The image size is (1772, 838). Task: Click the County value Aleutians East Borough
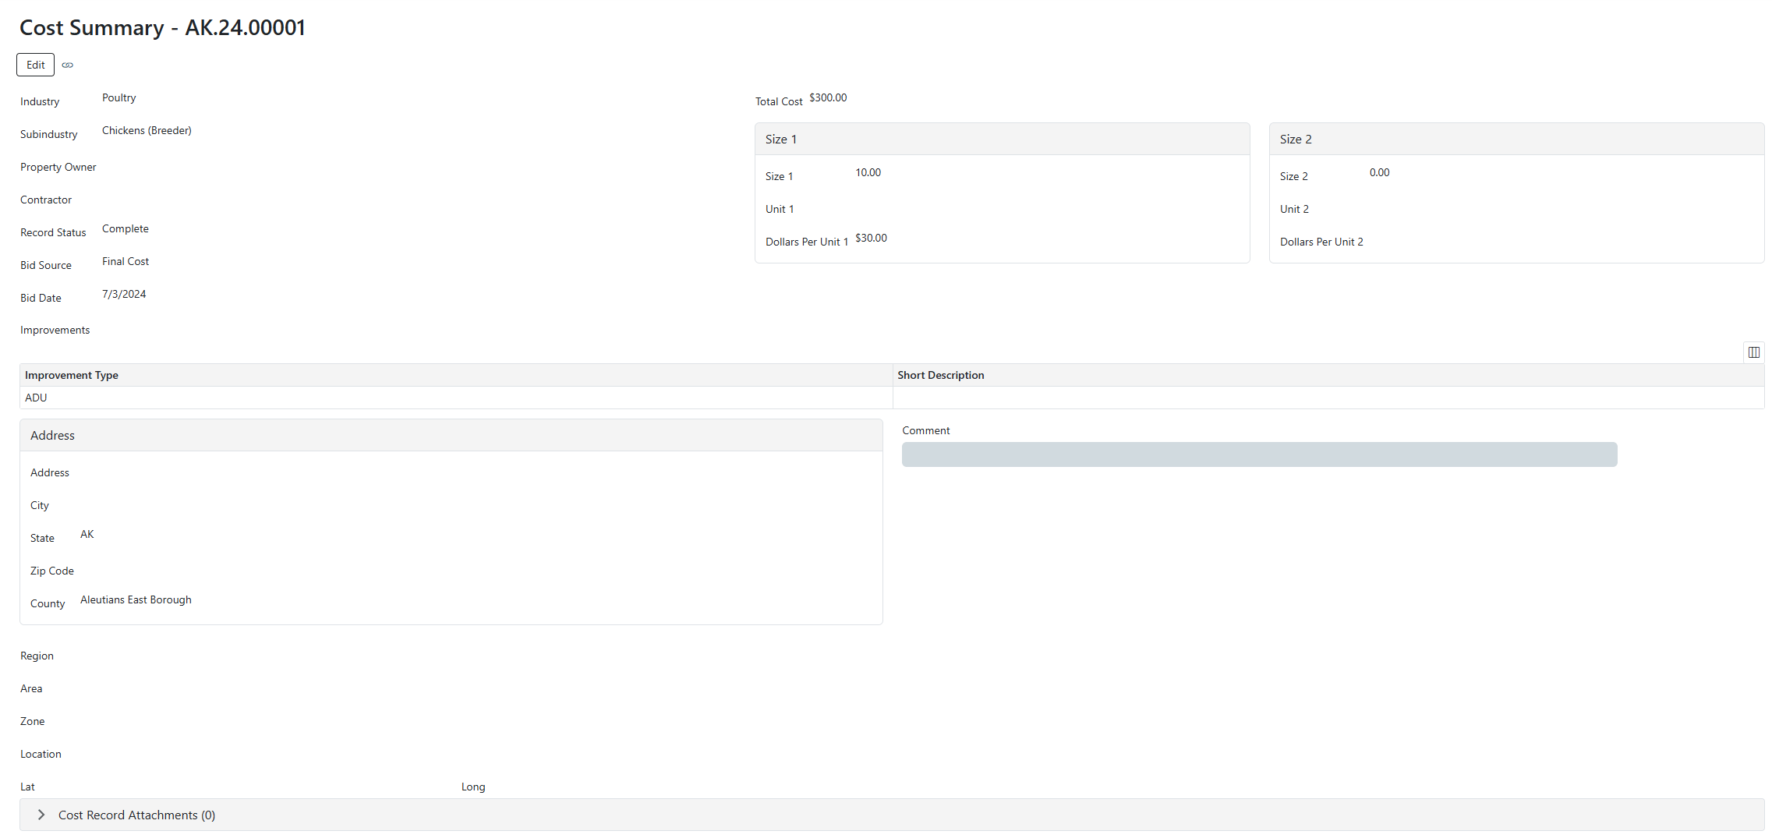(x=136, y=599)
